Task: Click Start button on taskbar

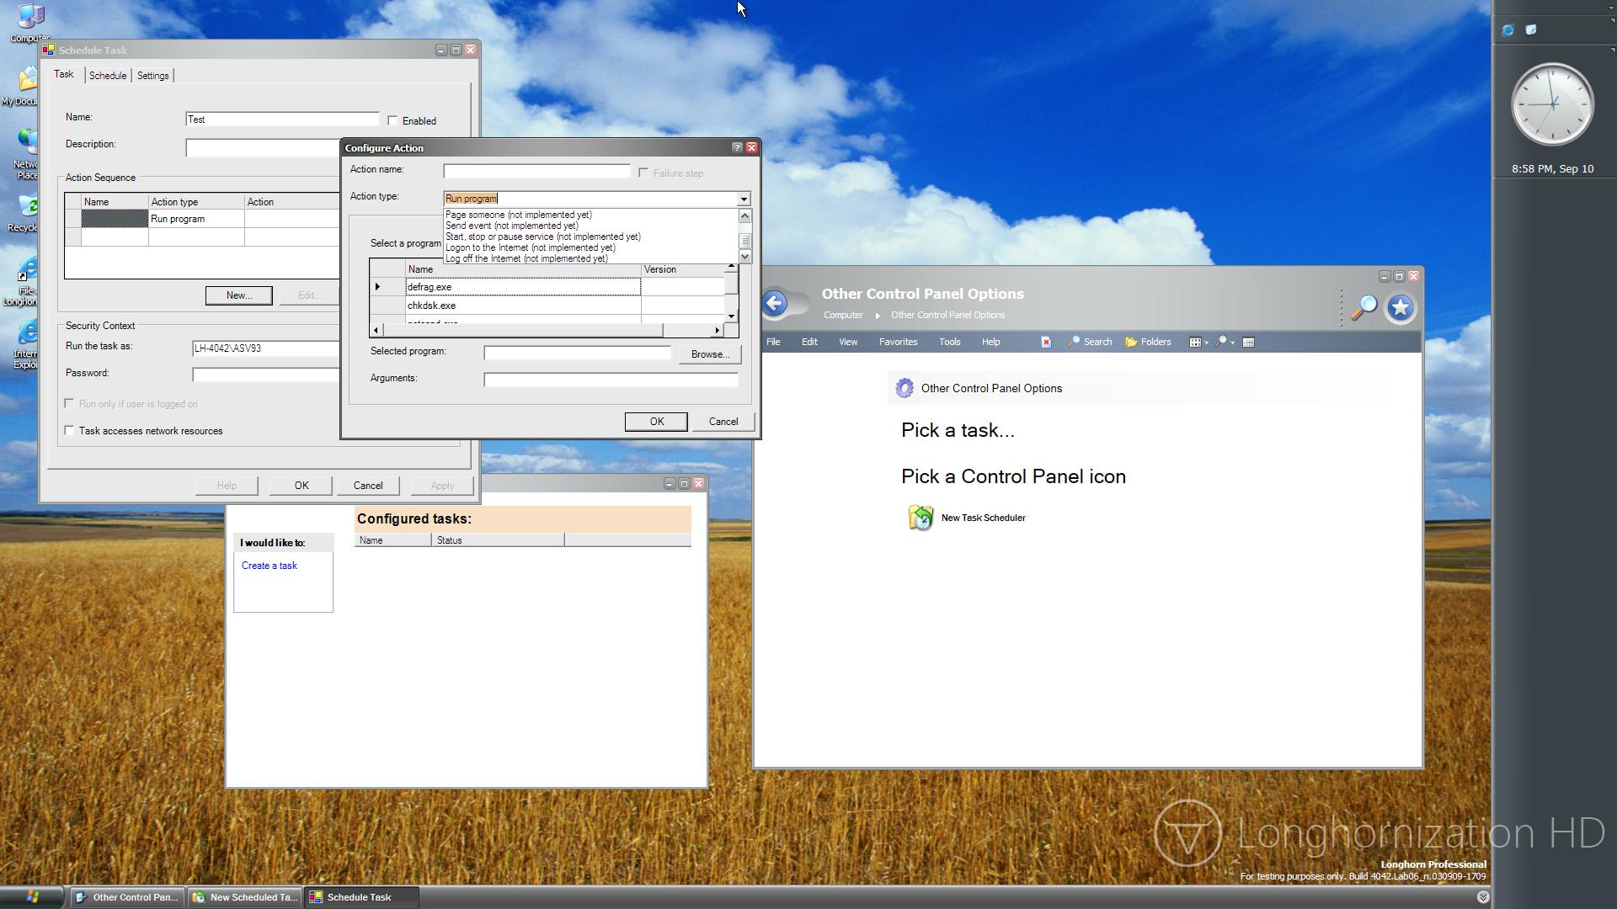Action: (x=32, y=897)
